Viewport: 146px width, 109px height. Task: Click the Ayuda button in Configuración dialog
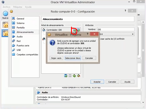point(127,82)
